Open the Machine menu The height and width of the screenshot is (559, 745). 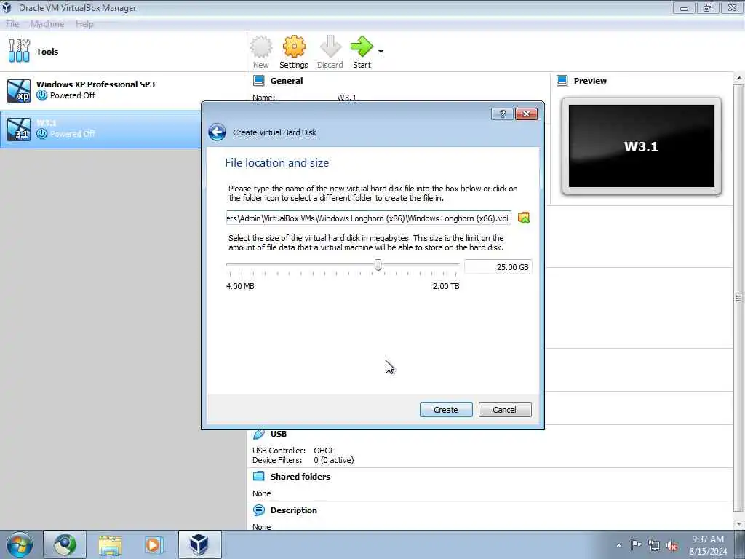(47, 24)
